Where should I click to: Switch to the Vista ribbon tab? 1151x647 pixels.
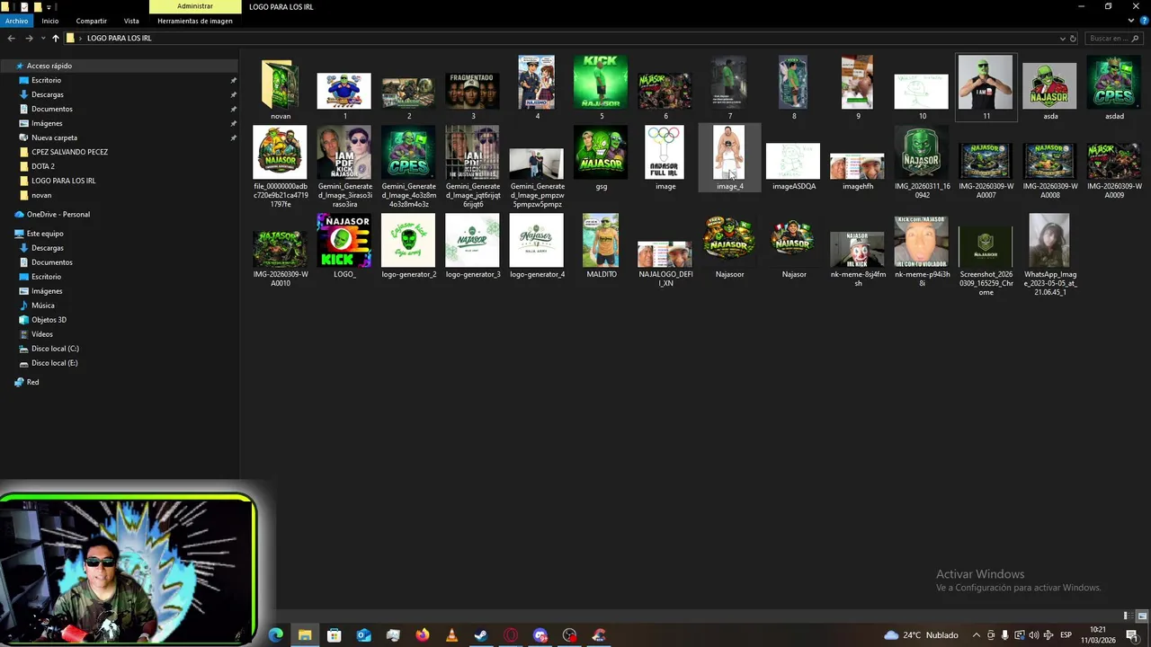coord(131,21)
